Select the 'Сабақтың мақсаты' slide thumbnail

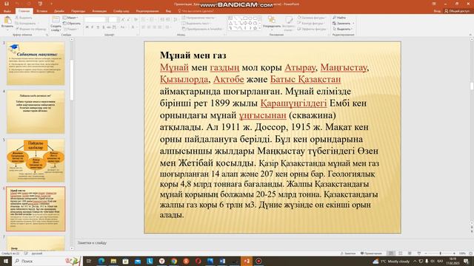36,64
